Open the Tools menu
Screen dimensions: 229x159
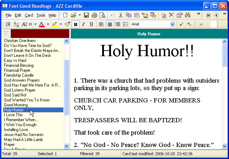click(41, 16)
